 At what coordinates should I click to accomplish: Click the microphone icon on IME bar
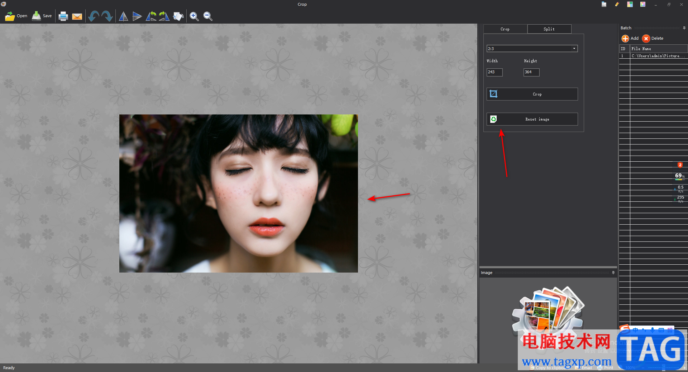(x=653, y=330)
